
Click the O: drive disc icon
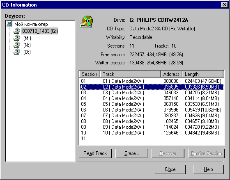pyautogui.click(x=17, y=52)
